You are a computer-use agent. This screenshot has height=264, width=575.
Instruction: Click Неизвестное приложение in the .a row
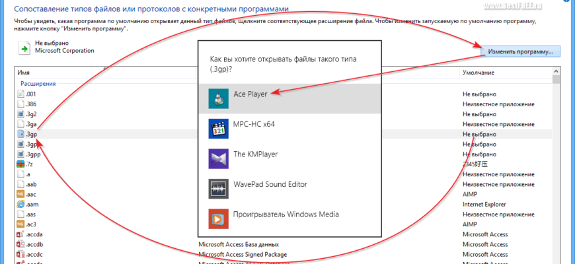(498, 174)
